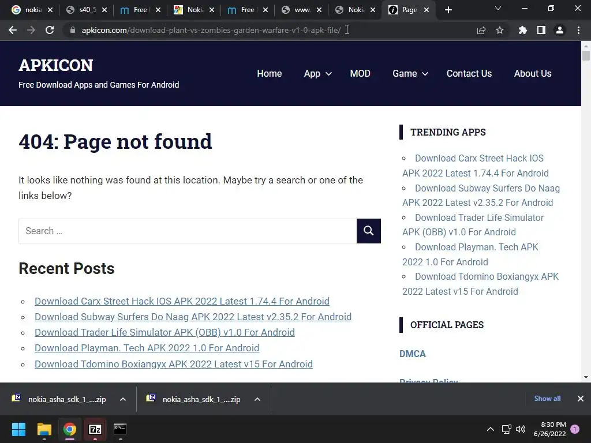Show hidden system tray icons
The width and height of the screenshot is (591, 443).
click(491, 429)
